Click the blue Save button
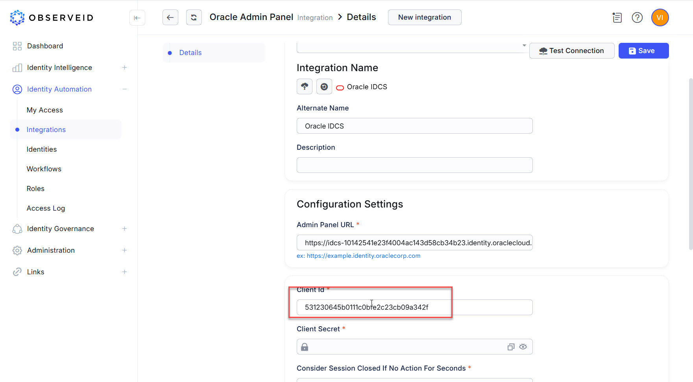 [x=643, y=51]
